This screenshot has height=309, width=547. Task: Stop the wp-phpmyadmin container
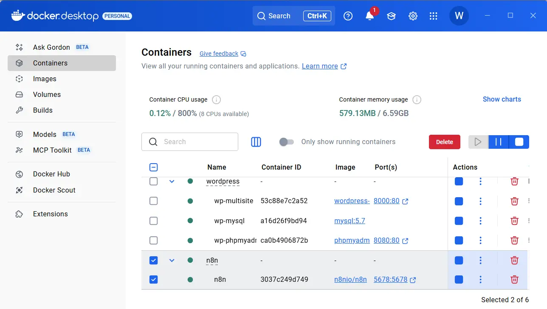click(459, 241)
